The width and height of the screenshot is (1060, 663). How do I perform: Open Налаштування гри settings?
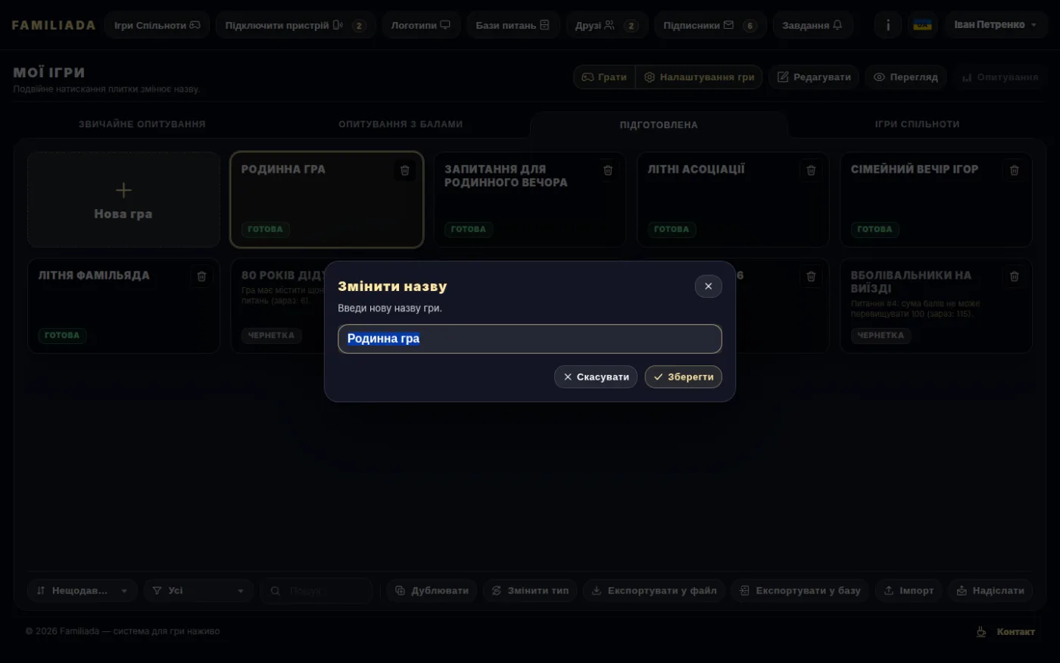pos(699,77)
